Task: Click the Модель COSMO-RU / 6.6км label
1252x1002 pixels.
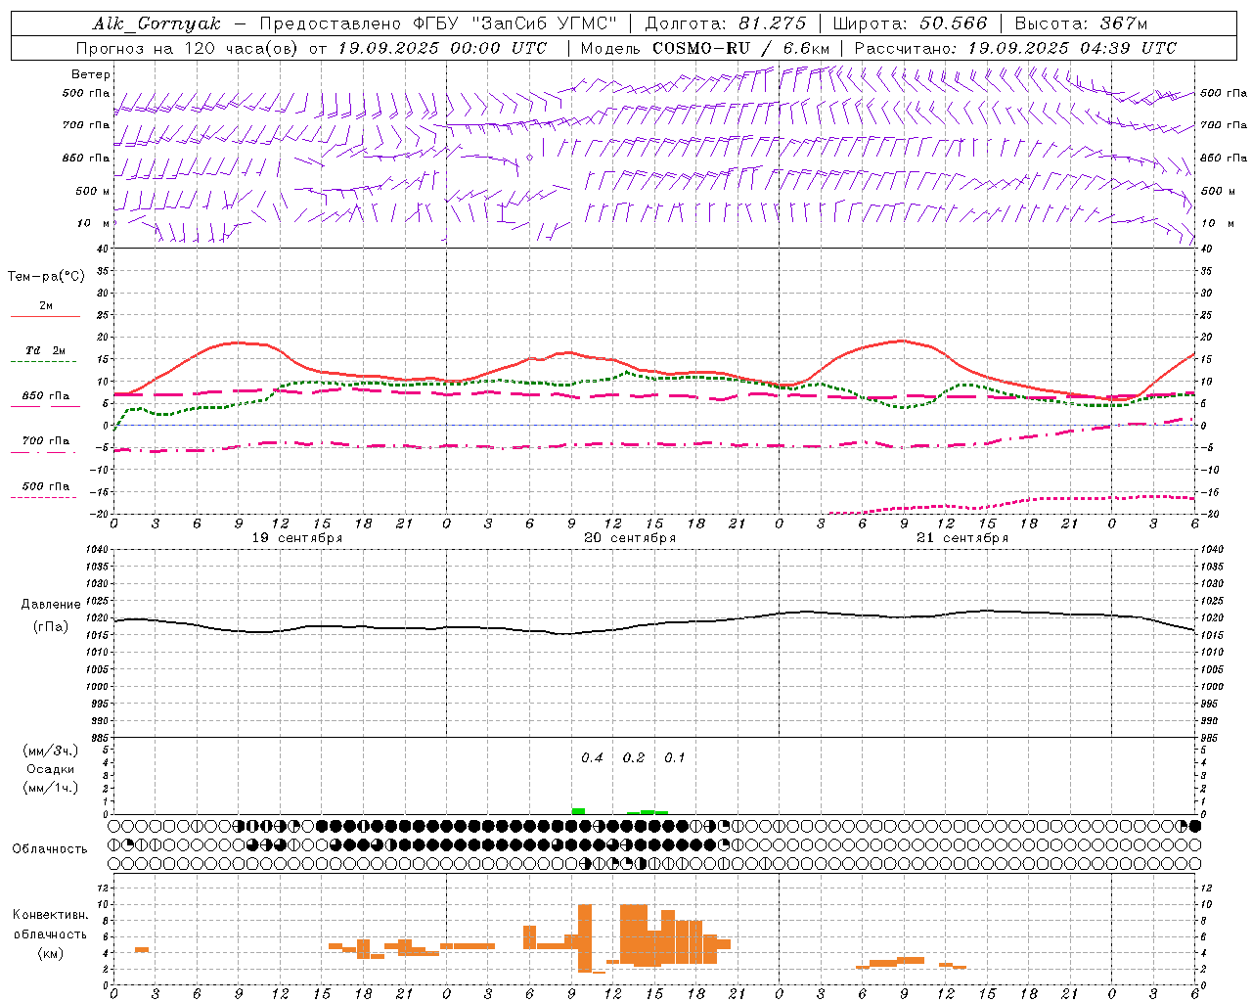Action: tap(704, 48)
